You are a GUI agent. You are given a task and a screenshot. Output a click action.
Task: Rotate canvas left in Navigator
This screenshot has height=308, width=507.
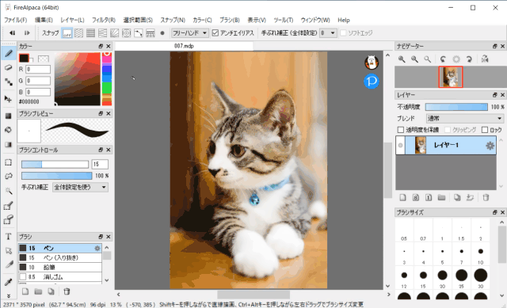(443, 59)
